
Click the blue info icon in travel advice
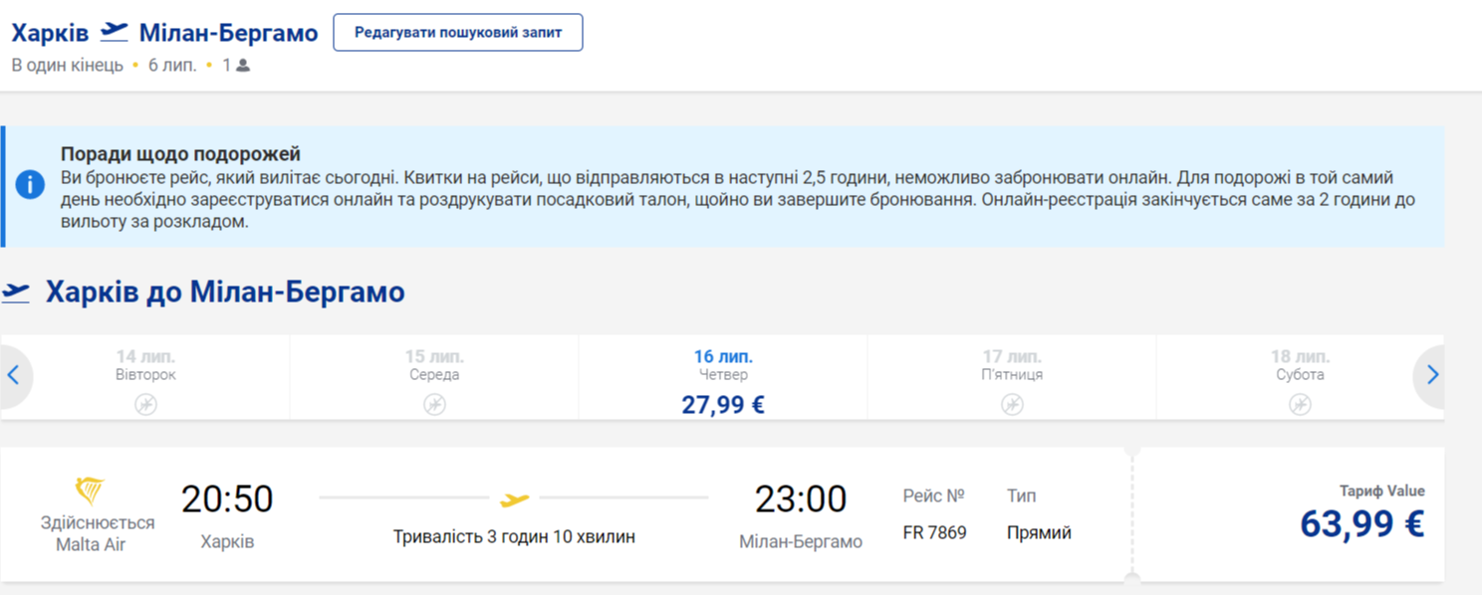[30, 184]
